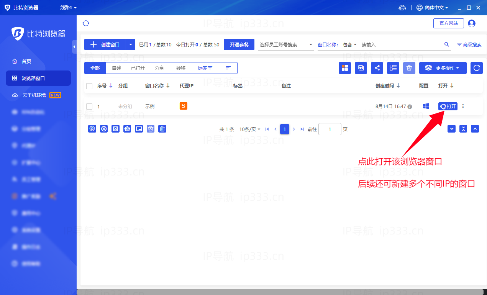Click the customer service headset icon
487x295 pixels.
point(402,8)
